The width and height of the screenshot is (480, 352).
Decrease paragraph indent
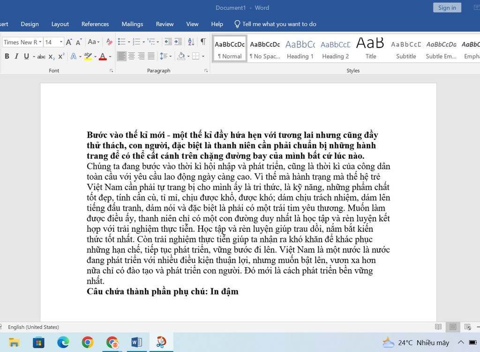click(x=168, y=42)
